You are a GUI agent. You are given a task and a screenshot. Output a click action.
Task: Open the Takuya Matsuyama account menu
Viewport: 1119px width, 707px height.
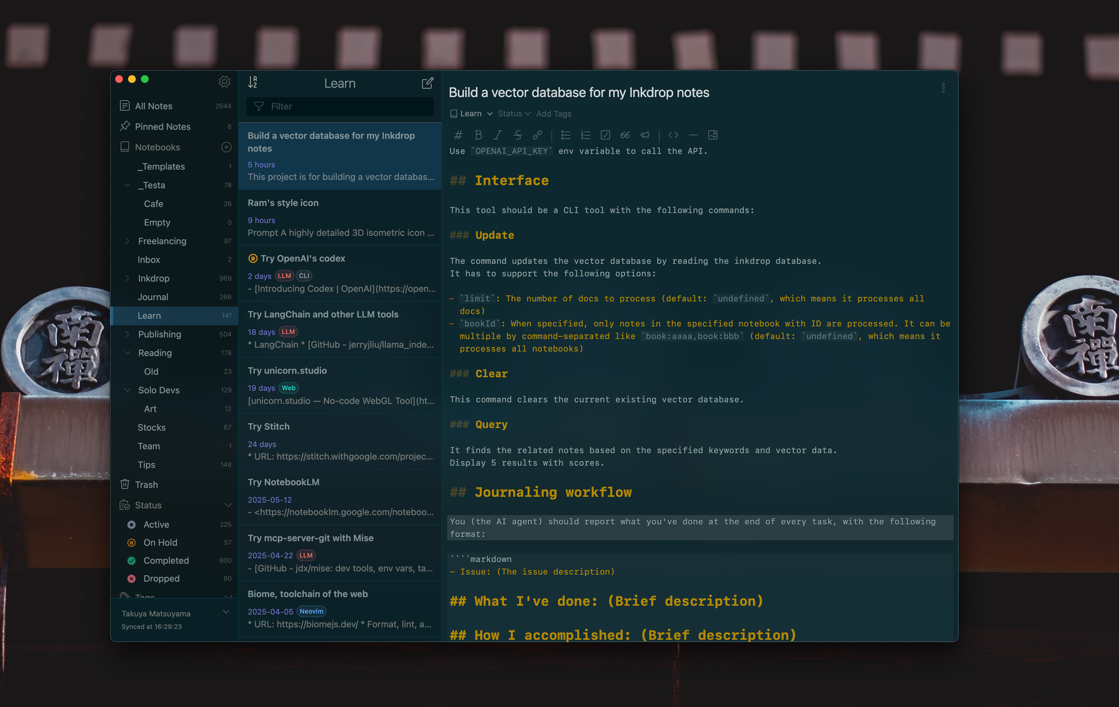coord(156,613)
